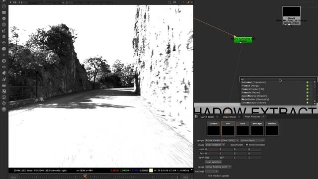Click green dot beside Premult [Merge]
The width and height of the screenshot is (318, 179).
307,86
